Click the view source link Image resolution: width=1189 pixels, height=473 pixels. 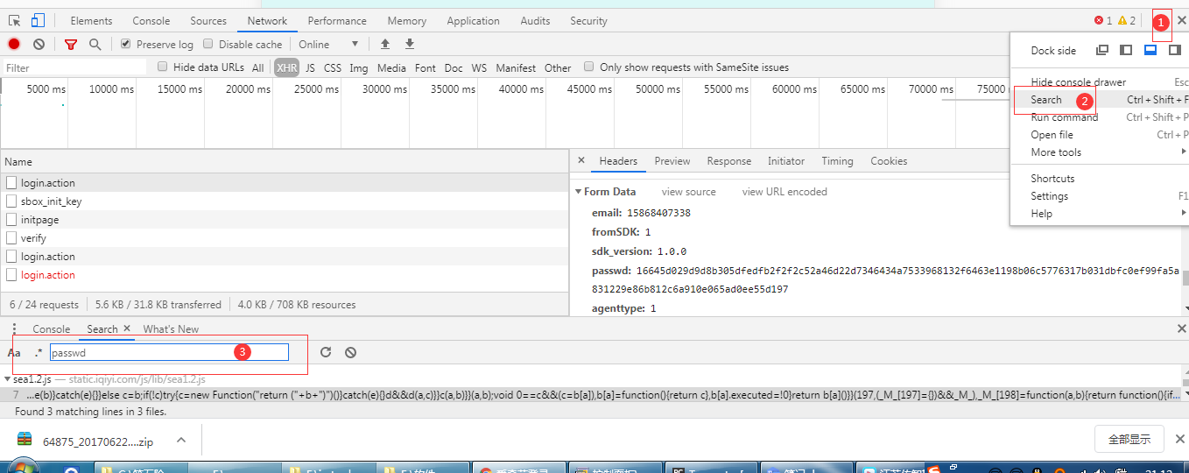tap(689, 192)
